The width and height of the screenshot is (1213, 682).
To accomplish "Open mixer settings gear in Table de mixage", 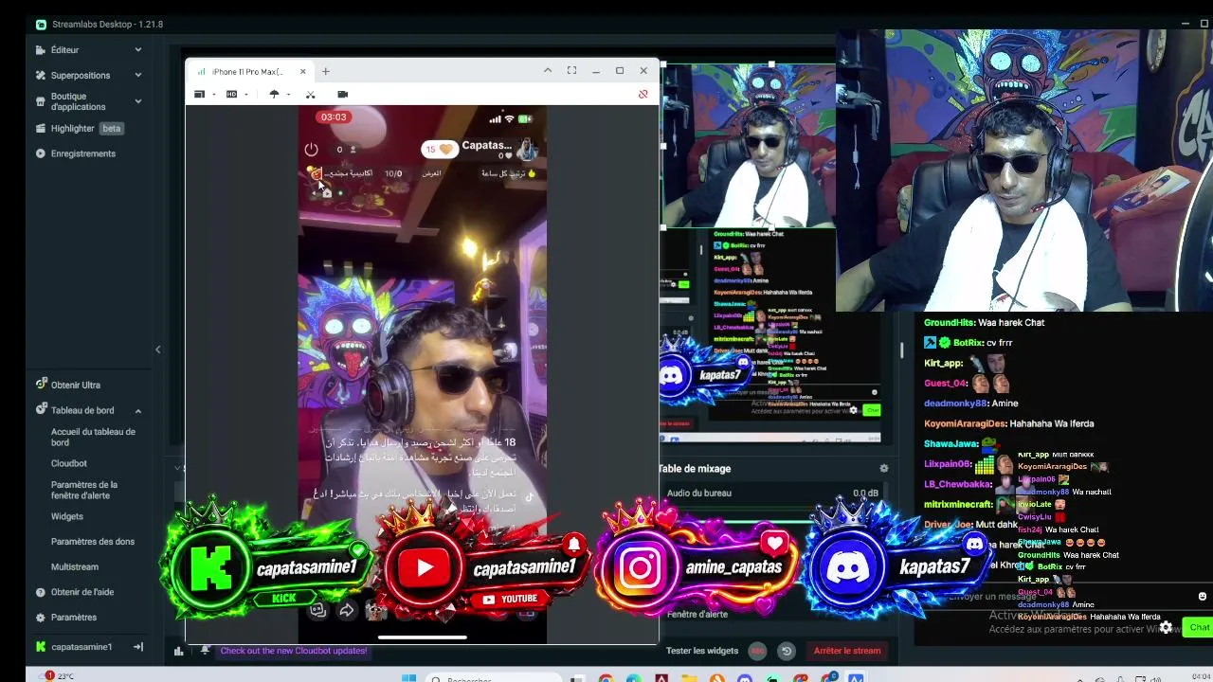I will coord(884,468).
